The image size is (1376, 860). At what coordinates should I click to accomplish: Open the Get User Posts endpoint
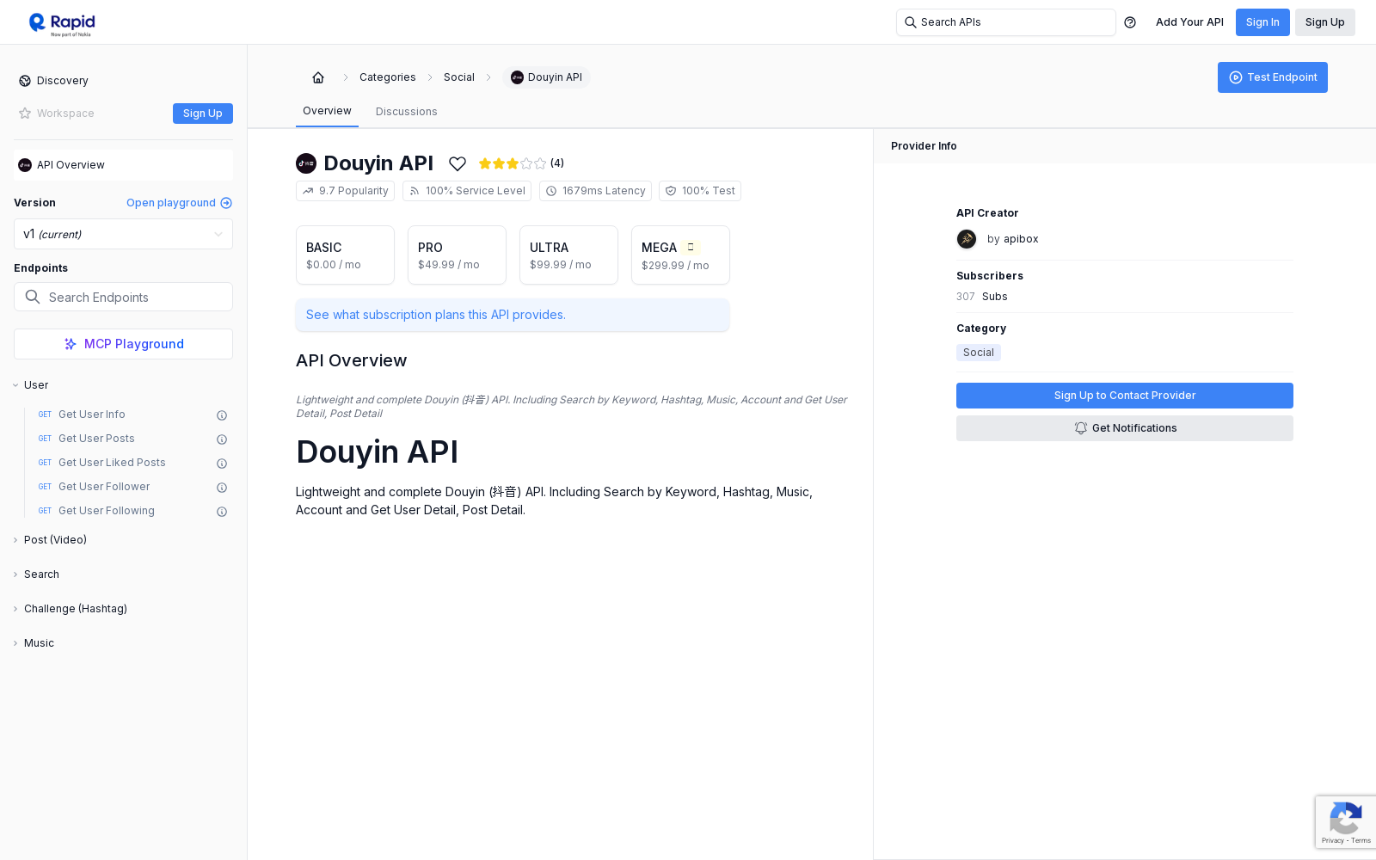[96, 439]
